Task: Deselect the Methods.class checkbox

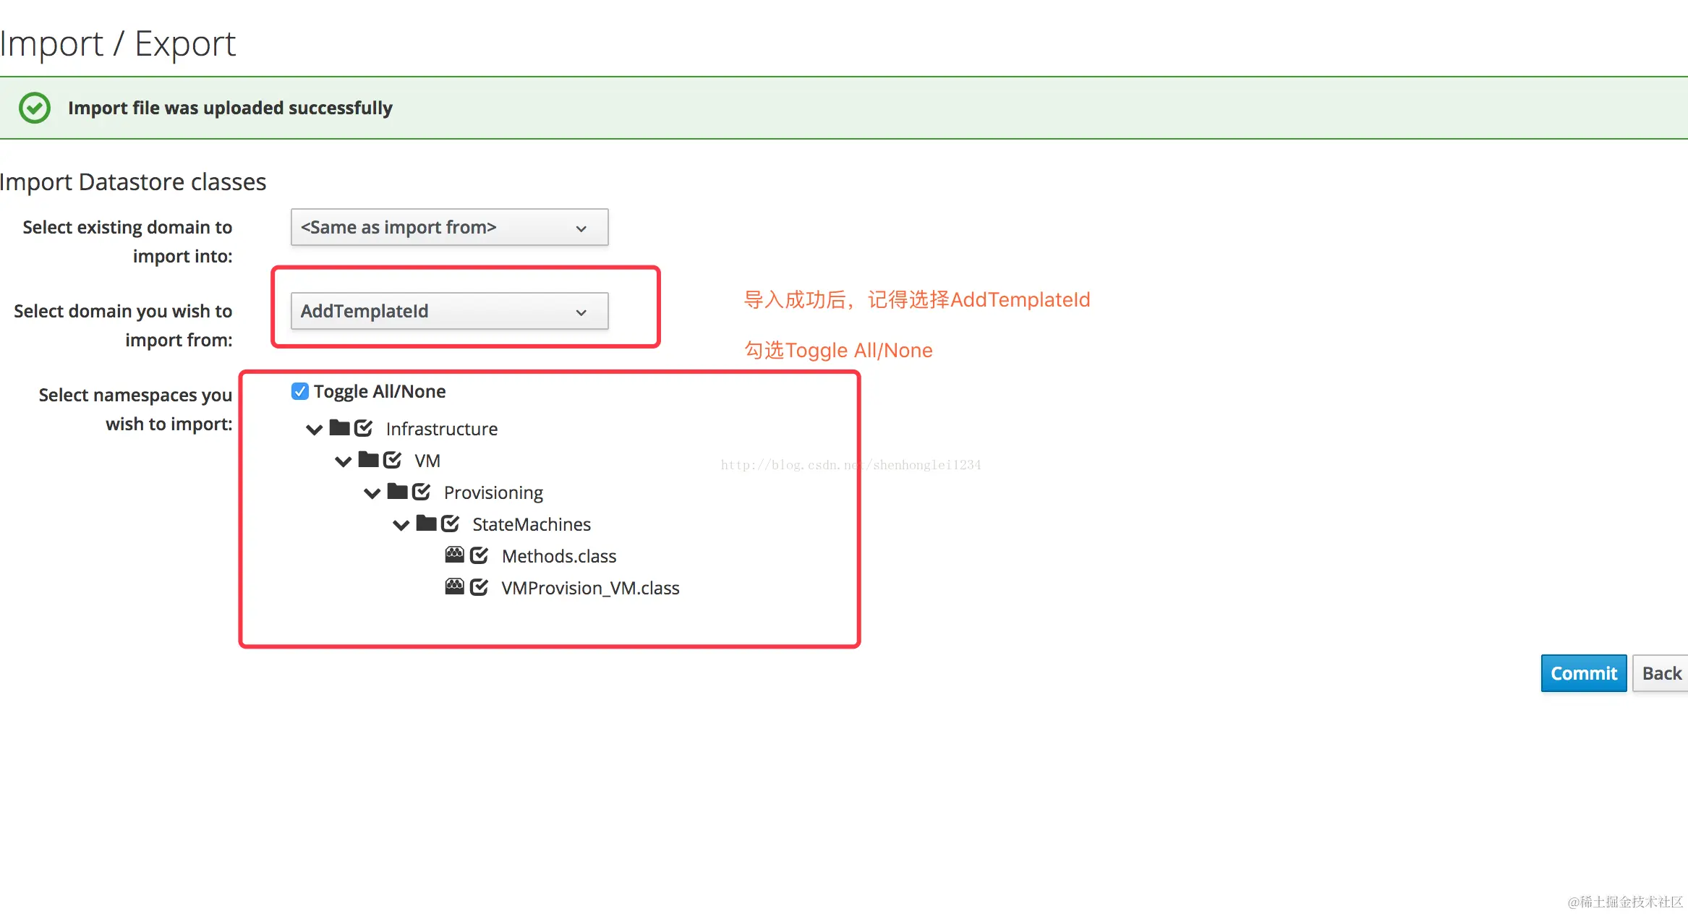Action: click(479, 555)
